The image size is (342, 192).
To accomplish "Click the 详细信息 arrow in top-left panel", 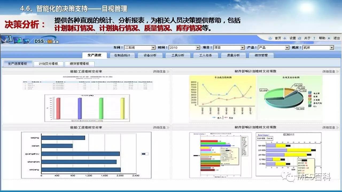I will click(x=168, y=71).
